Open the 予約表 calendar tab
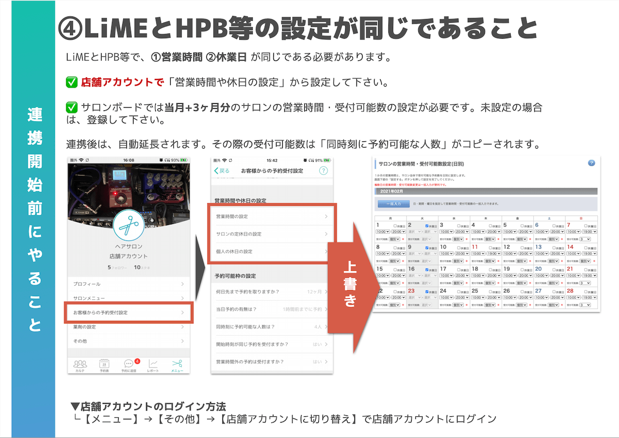The image size is (619, 438). [104, 366]
